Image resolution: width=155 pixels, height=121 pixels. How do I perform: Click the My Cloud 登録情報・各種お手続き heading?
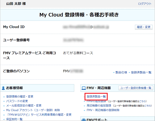point(79,15)
